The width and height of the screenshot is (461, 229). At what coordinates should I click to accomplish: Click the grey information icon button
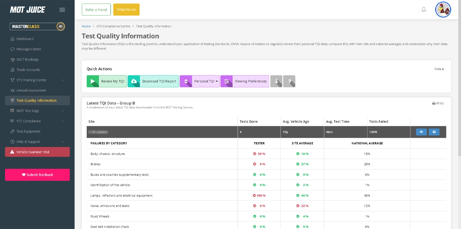[276, 81]
